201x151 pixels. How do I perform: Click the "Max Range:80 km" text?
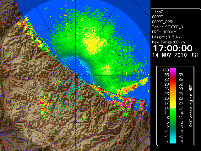point(168,42)
